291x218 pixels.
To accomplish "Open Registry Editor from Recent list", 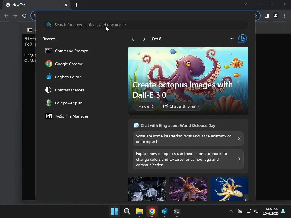I will coord(63,77).
